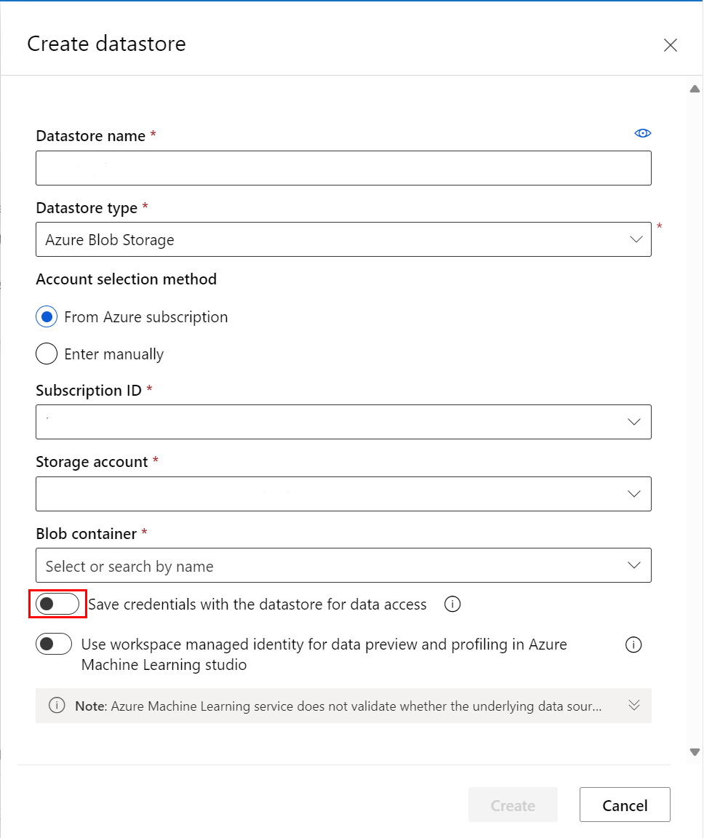Close the Create datastore dialog
This screenshot has height=838, width=704.
click(x=670, y=45)
